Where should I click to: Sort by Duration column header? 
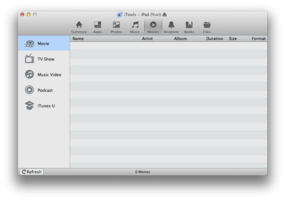(x=215, y=38)
